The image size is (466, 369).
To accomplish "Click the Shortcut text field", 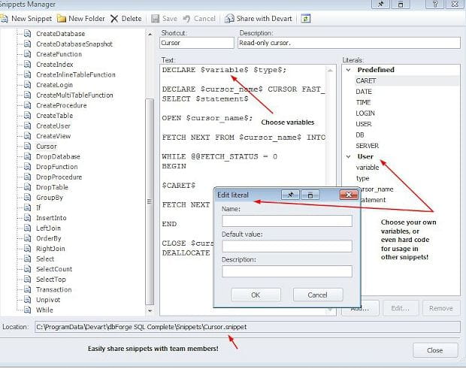I will tap(197, 44).
